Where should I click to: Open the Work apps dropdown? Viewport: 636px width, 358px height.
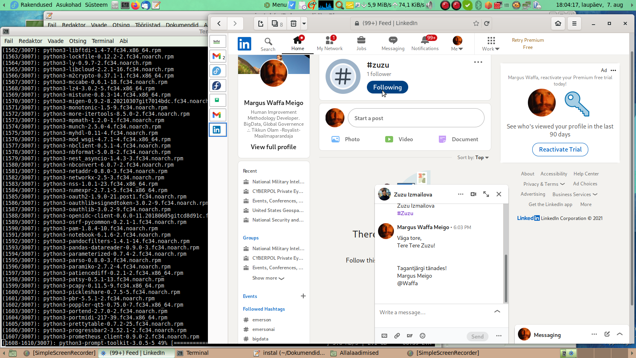click(x=491, y=43)
